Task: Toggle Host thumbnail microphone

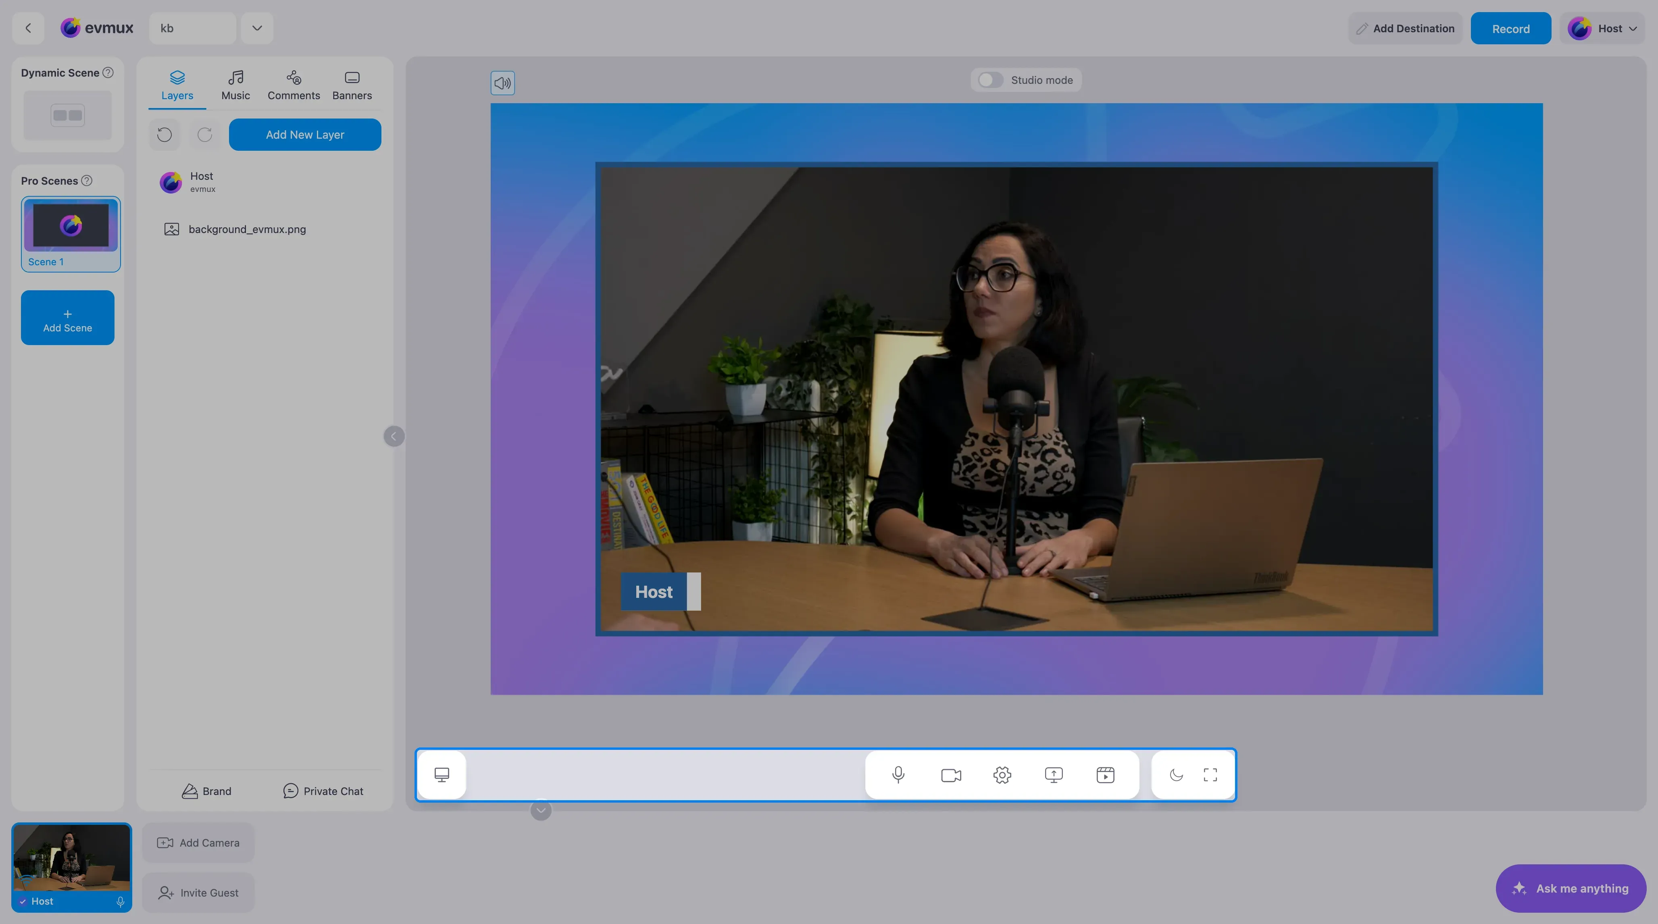Action: pyautogui.click(x=121, y=901)
